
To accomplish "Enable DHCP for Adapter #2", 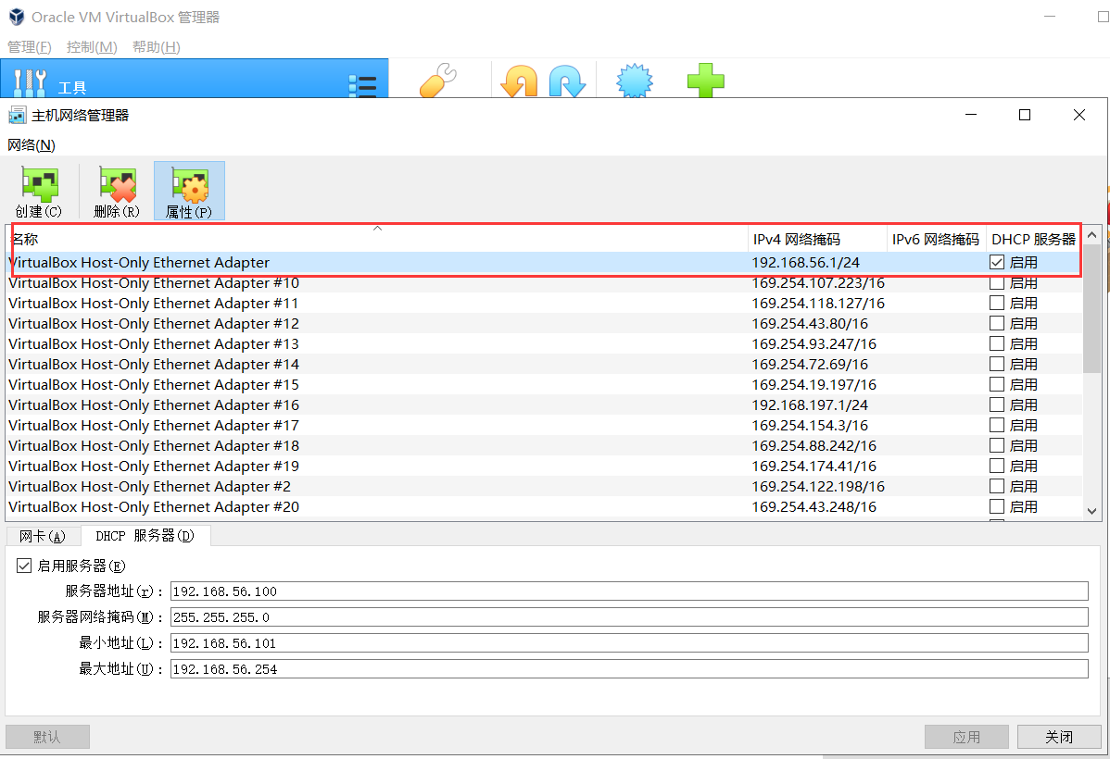I will click(997, 487).
